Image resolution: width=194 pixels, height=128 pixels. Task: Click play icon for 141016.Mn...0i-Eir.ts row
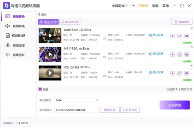pyautogui.click(x=172, y=36)
